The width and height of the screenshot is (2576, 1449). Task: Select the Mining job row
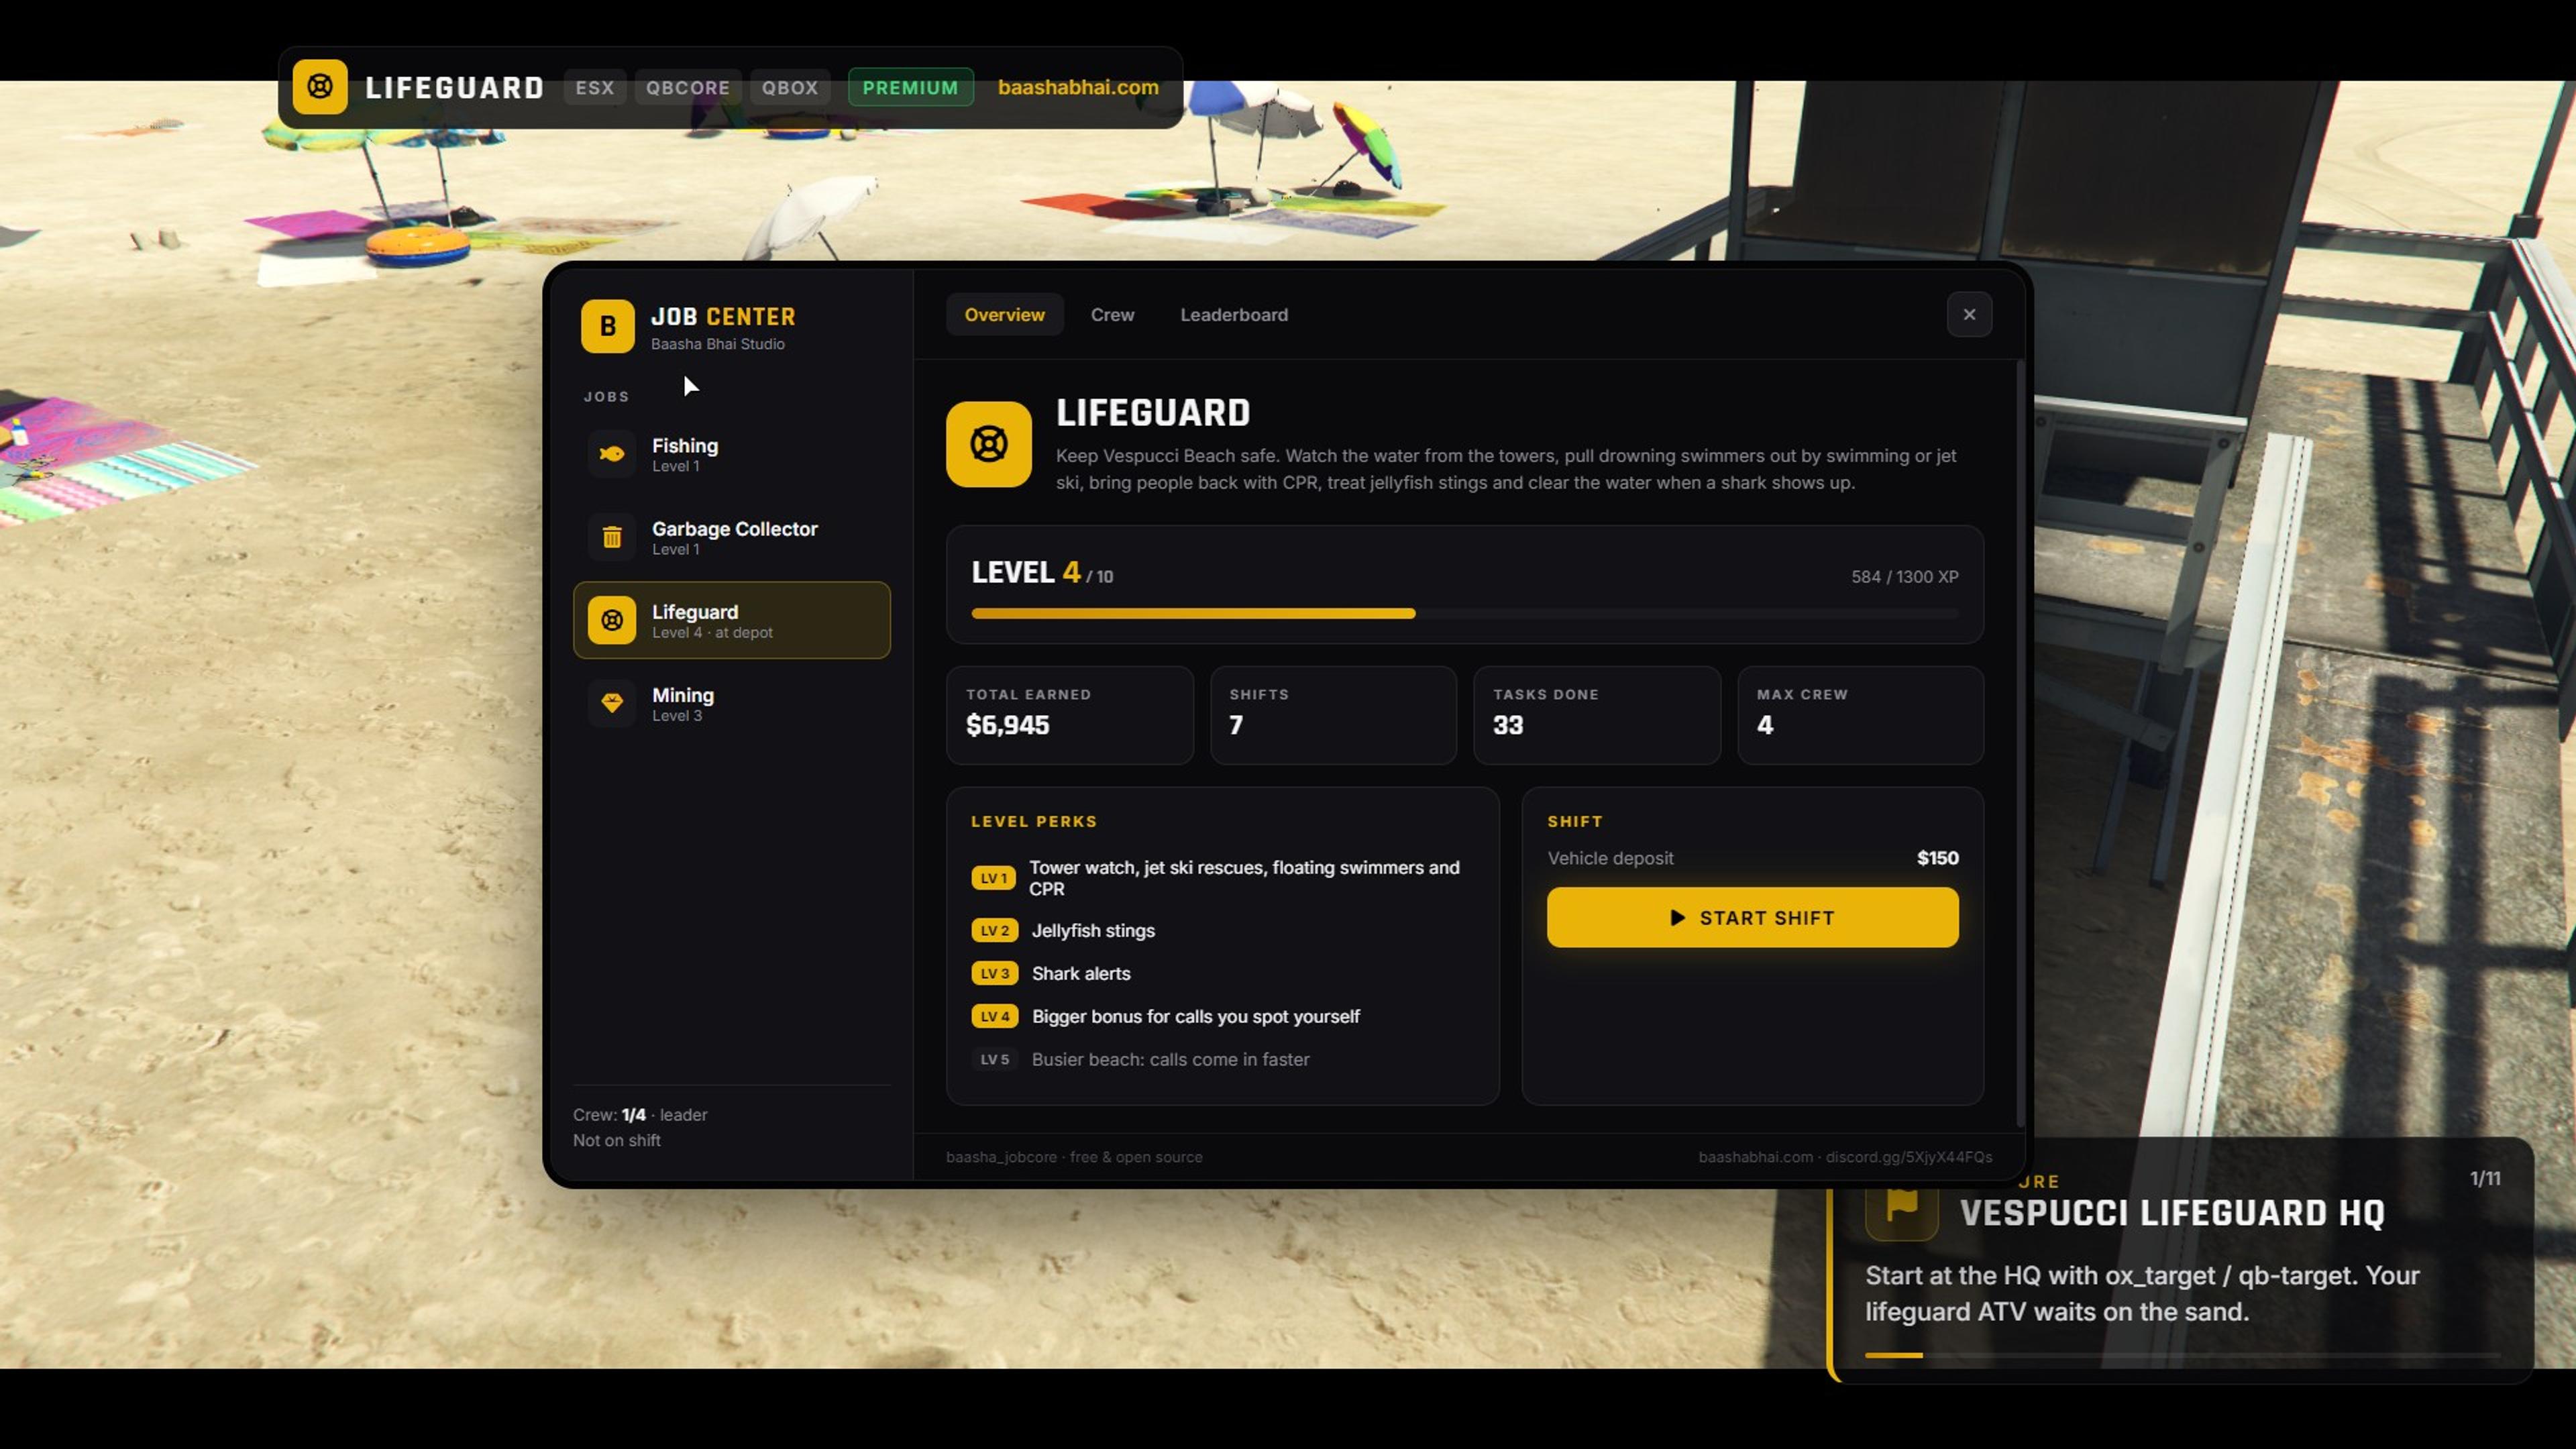pos(732,703)
